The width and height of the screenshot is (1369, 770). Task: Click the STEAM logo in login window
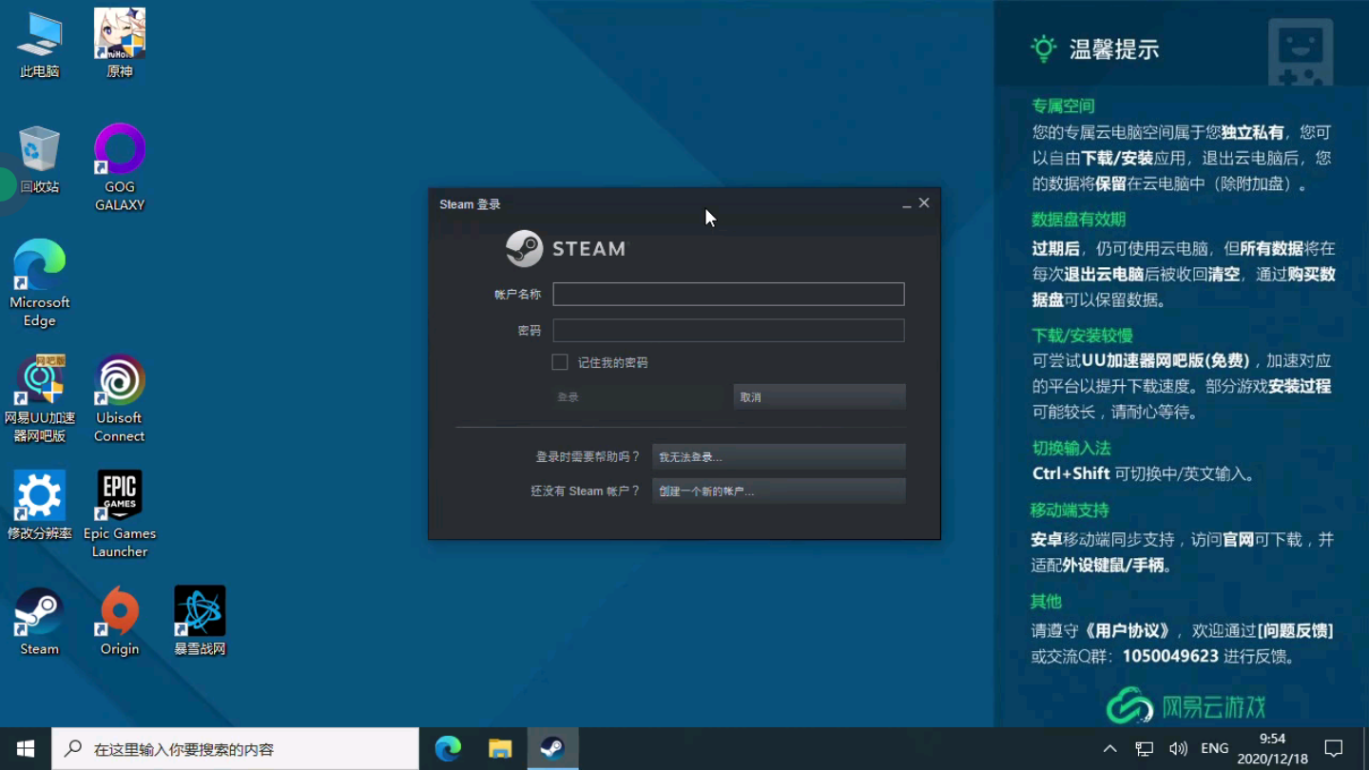tap(566, 249)
